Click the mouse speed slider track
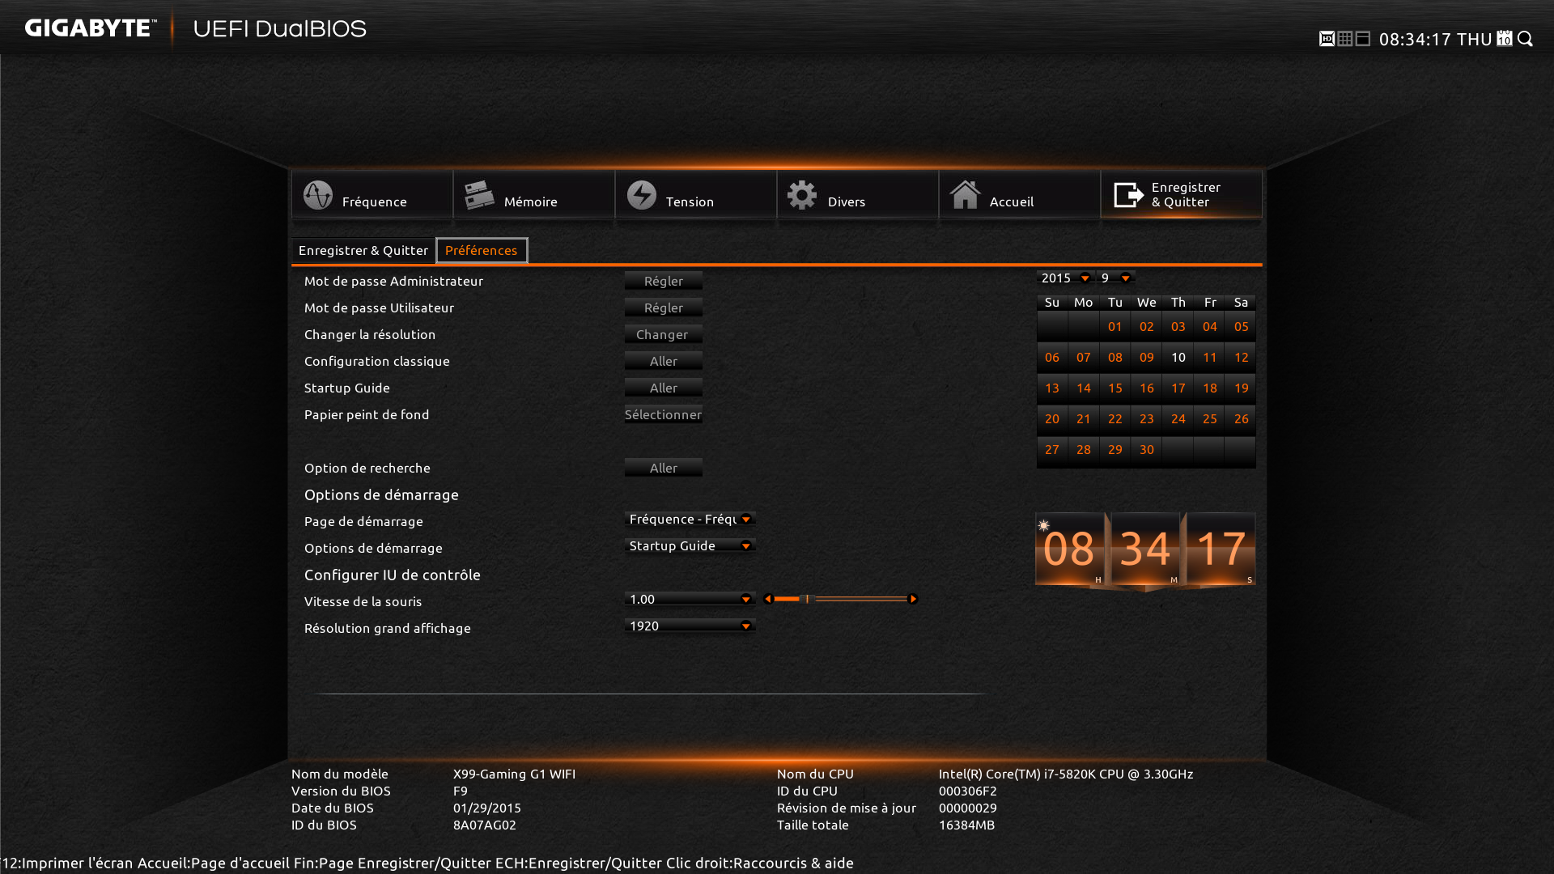The height and width of the screenshot is (874, 1554). (841, 599)
